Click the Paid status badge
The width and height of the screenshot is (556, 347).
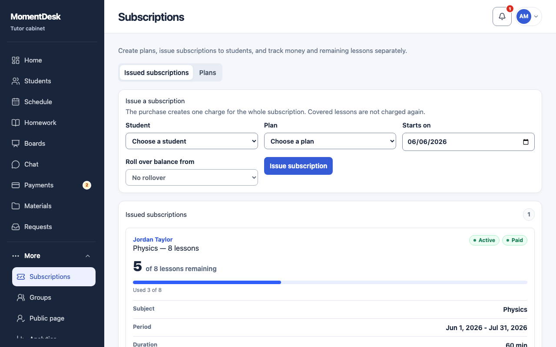click(515, 240)
